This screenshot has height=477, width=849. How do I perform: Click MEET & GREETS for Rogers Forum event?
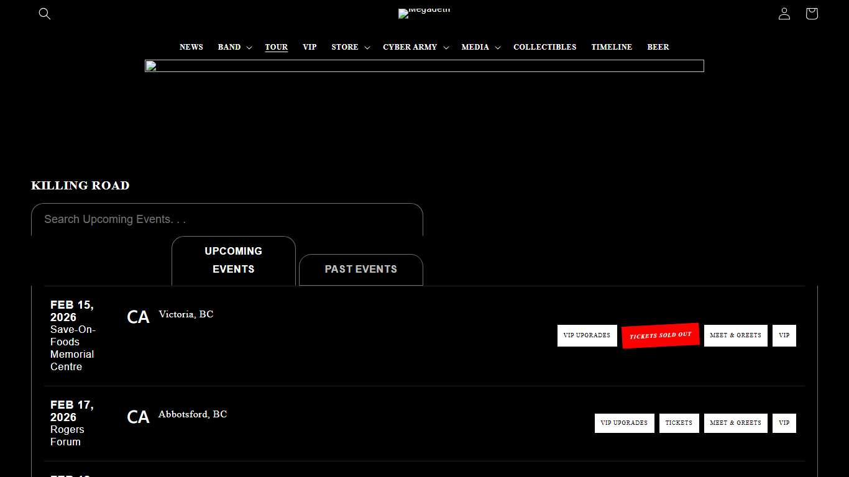[736, 423]
